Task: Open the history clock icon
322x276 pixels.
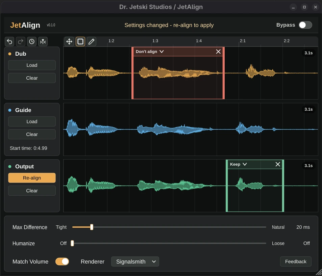Action: 32,42
